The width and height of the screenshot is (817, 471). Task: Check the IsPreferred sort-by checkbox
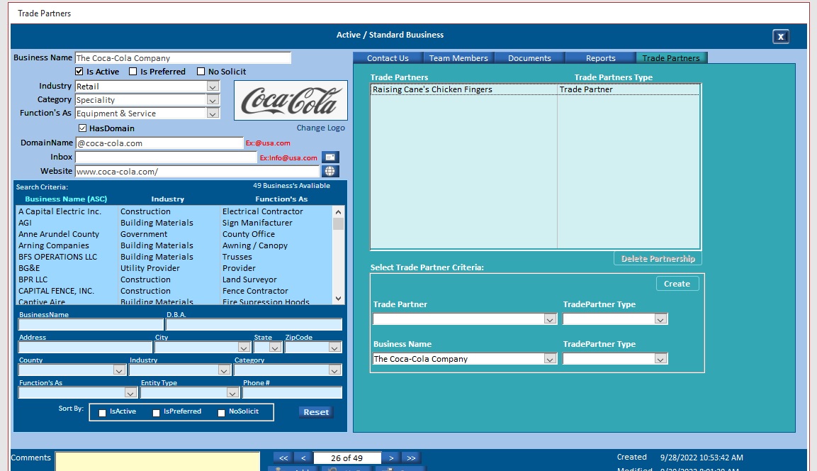pyautogui.click(x=157, y=413)
